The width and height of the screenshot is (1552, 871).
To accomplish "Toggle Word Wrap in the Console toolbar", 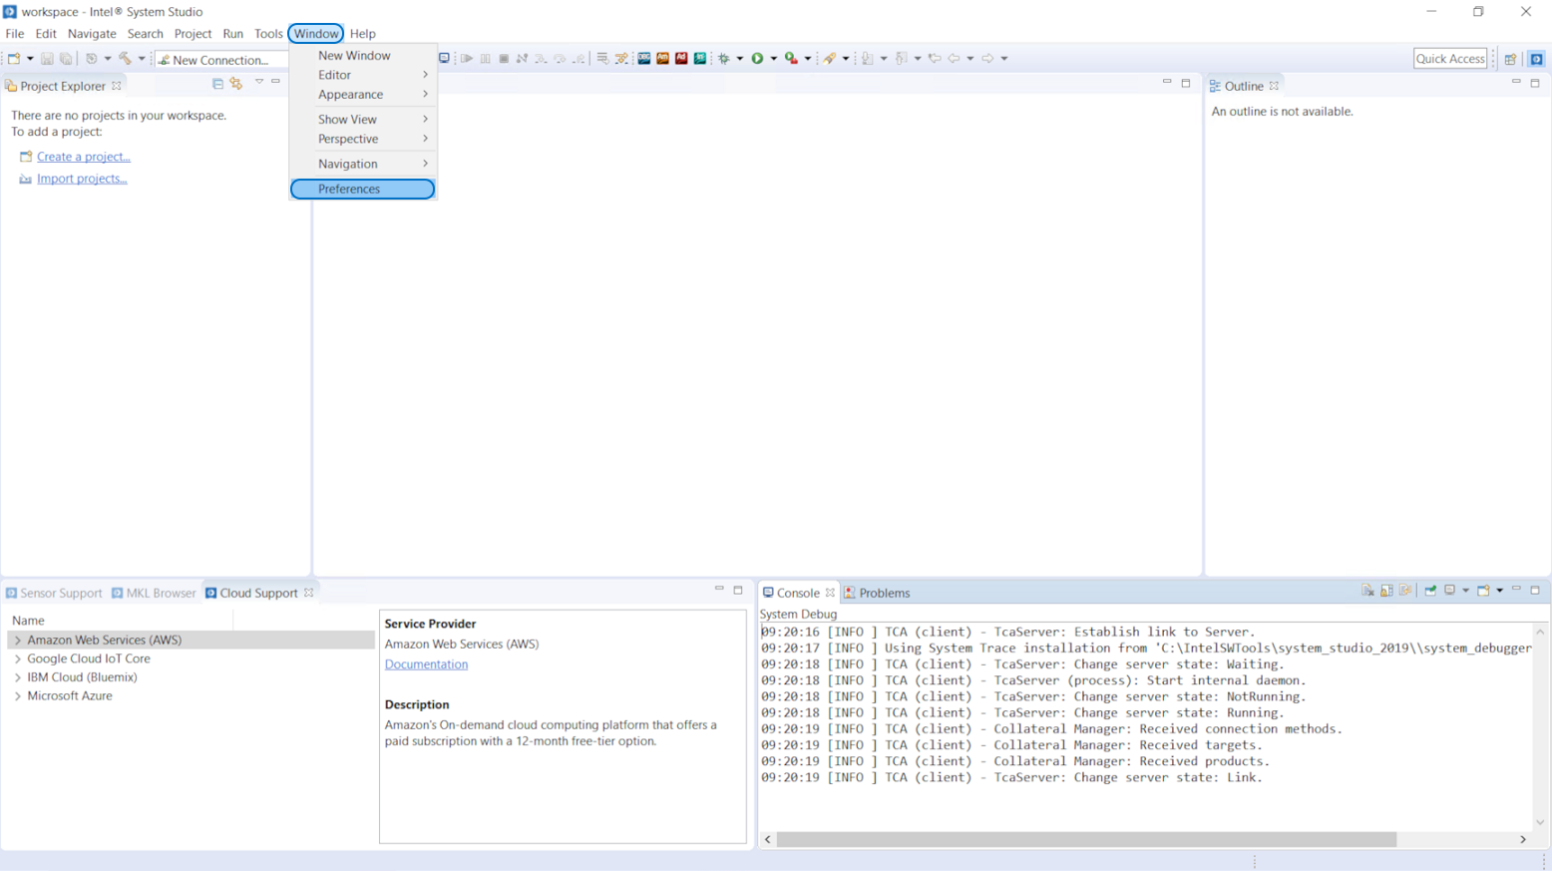I will (1405, 591).
